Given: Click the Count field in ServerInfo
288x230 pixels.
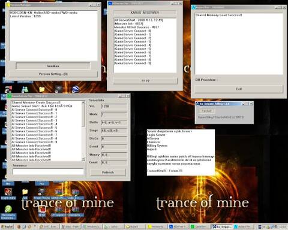Looking at the screenshot, I should (114, 162).
